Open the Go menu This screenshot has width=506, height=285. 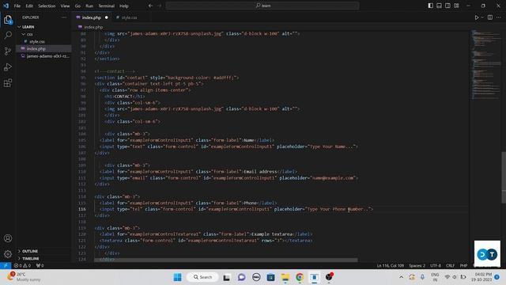point(77,6)
